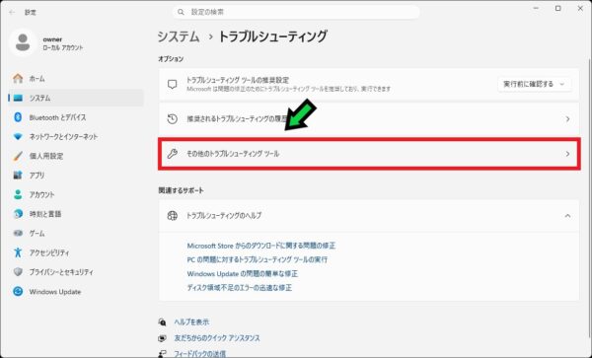Open the owner account avatar
Screen dimensions: 592x358
23,42
